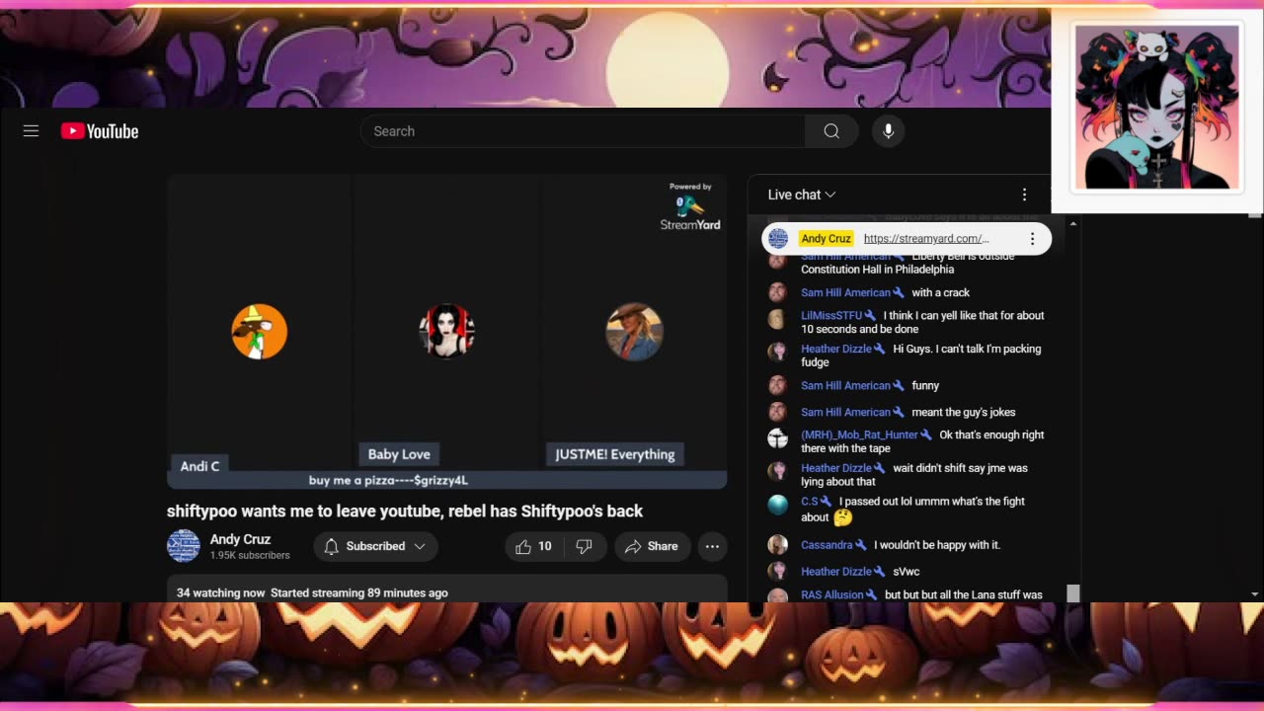Click Heather Dizzle 'sVwc' message author

(836, 571)
